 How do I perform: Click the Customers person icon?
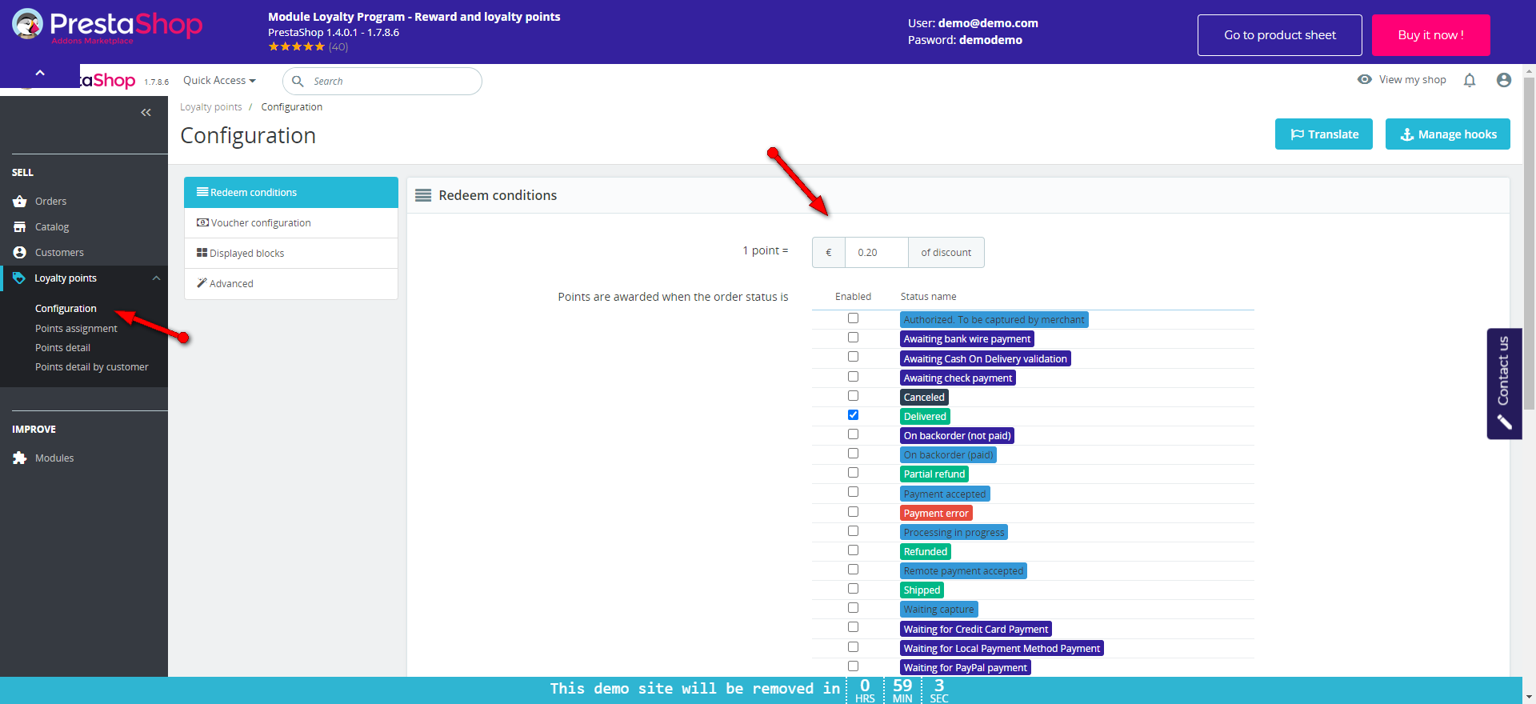point(20,253)
